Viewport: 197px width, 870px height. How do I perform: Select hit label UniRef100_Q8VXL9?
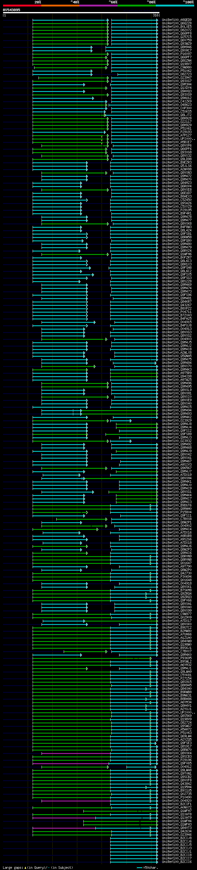(177, 390)
